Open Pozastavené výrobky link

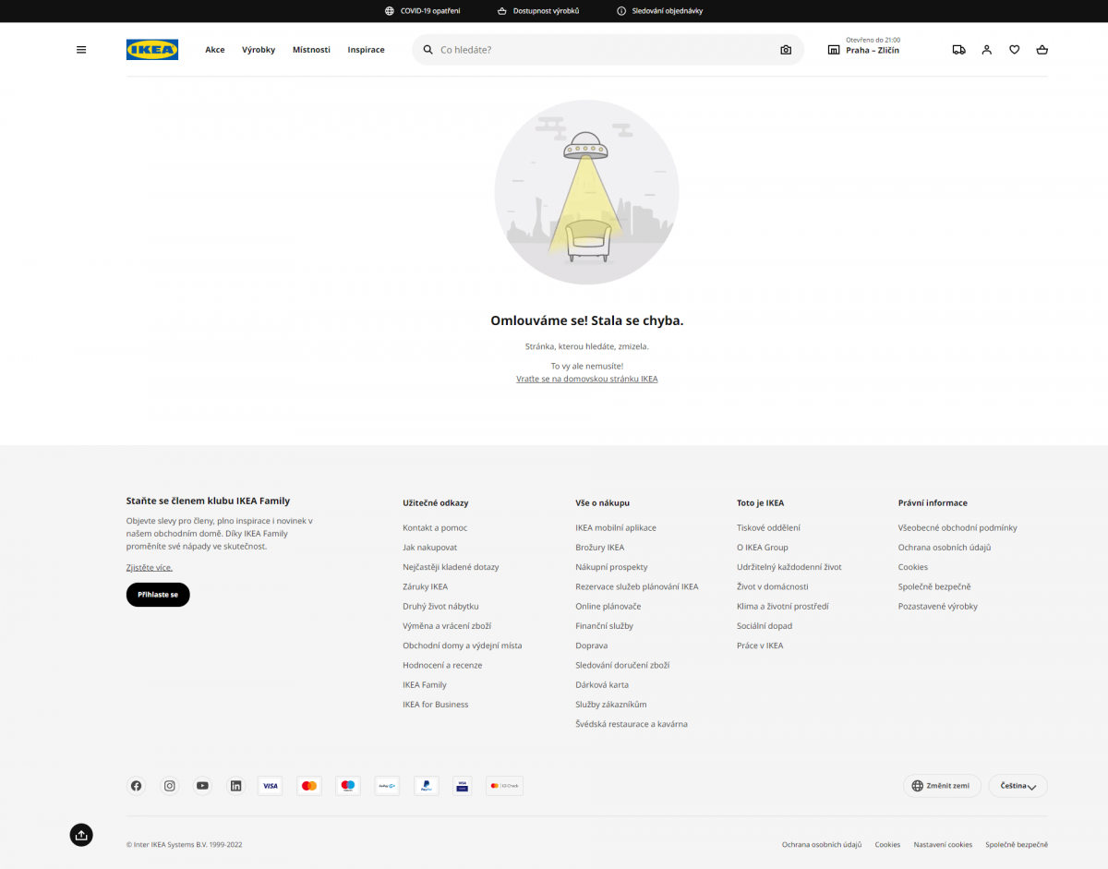(938, 607)
